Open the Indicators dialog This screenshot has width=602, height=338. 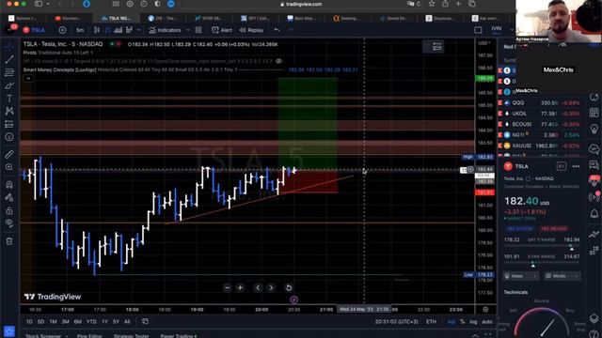166,30
